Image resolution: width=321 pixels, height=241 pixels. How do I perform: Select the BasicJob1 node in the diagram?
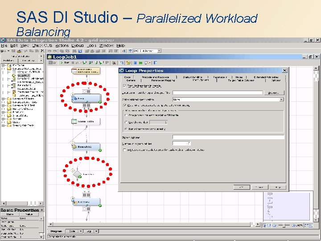(x=86, y=147)
